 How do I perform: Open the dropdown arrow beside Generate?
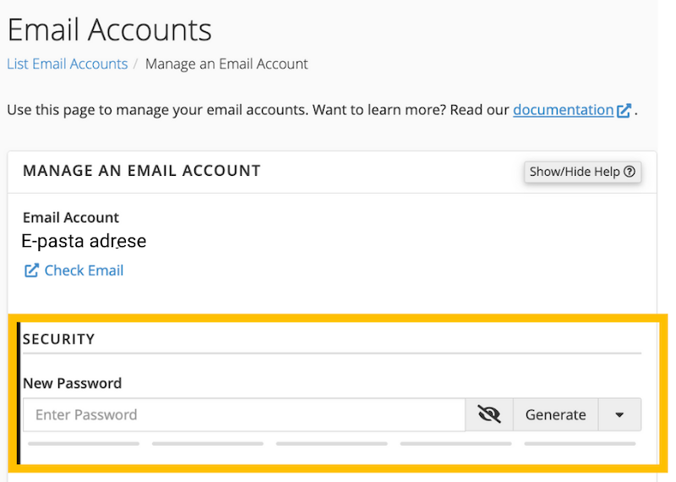coord(619,414)
